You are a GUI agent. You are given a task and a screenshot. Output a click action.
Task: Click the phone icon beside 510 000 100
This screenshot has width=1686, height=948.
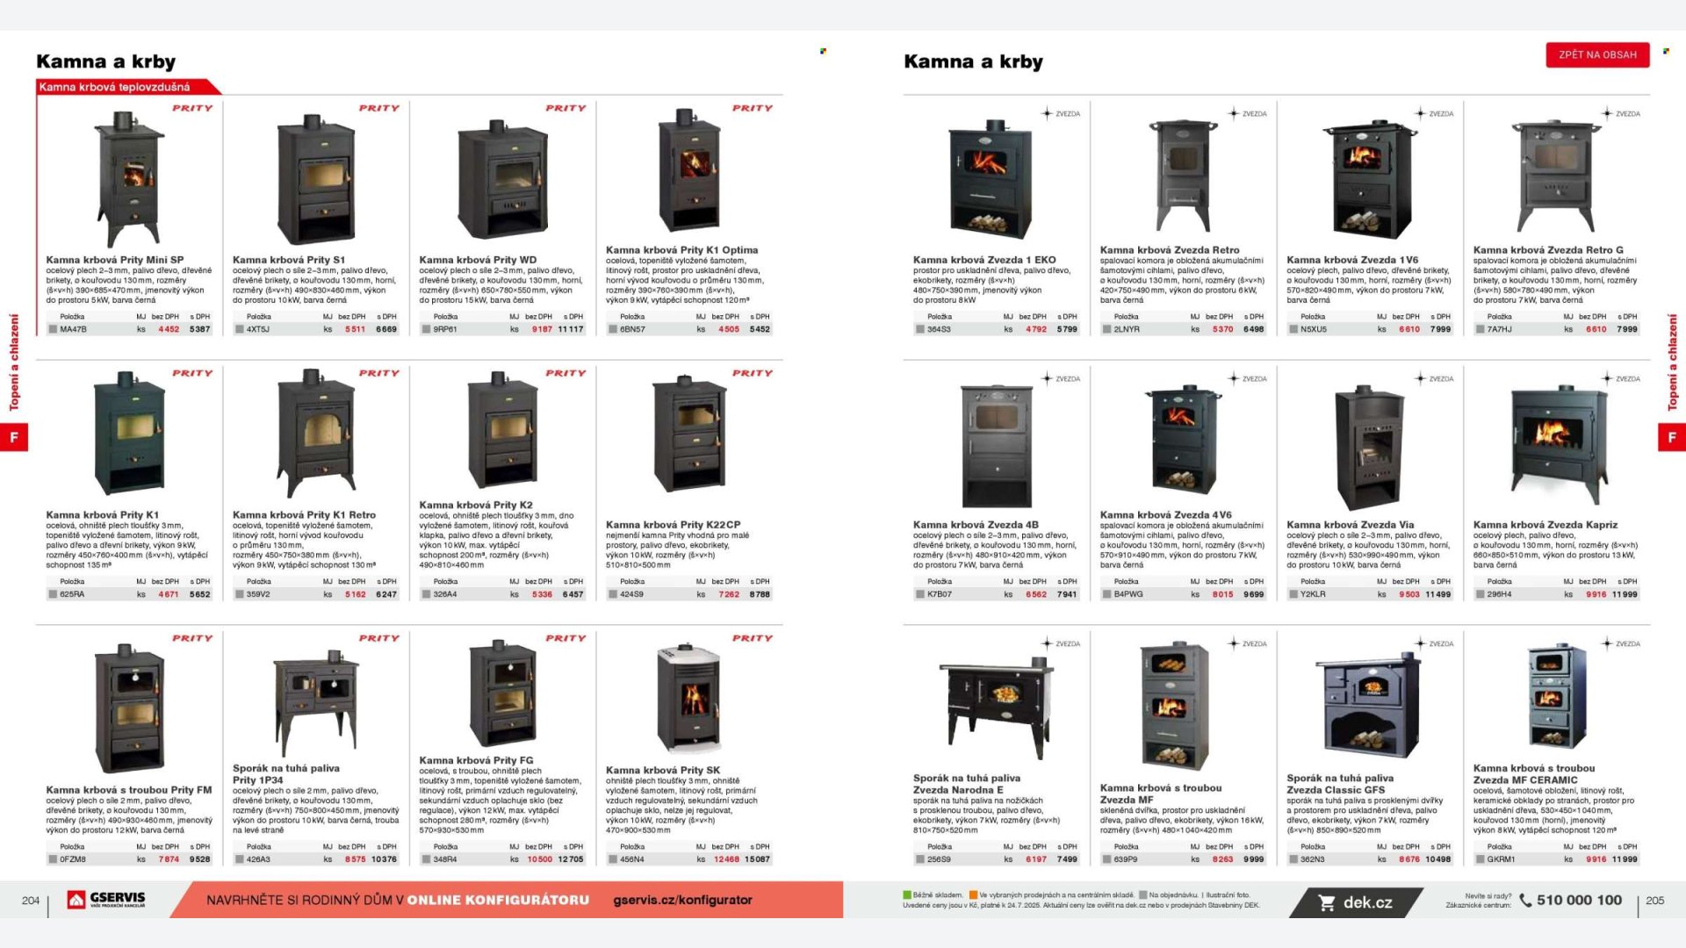(1525, 900)
